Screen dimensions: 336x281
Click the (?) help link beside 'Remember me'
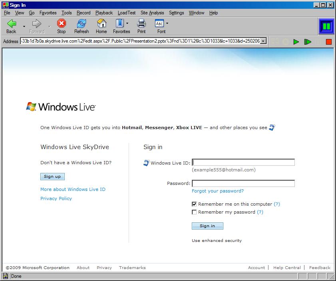click(x=277, y=204)
